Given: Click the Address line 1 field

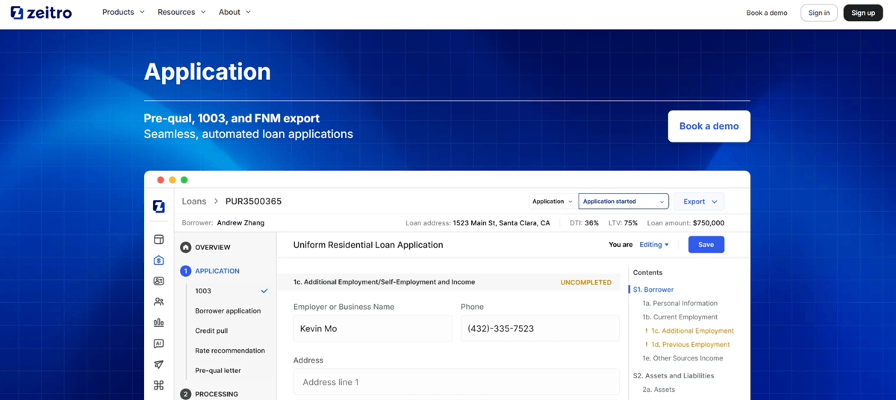Looking at the screenshot, I should (x=456, y=382).
